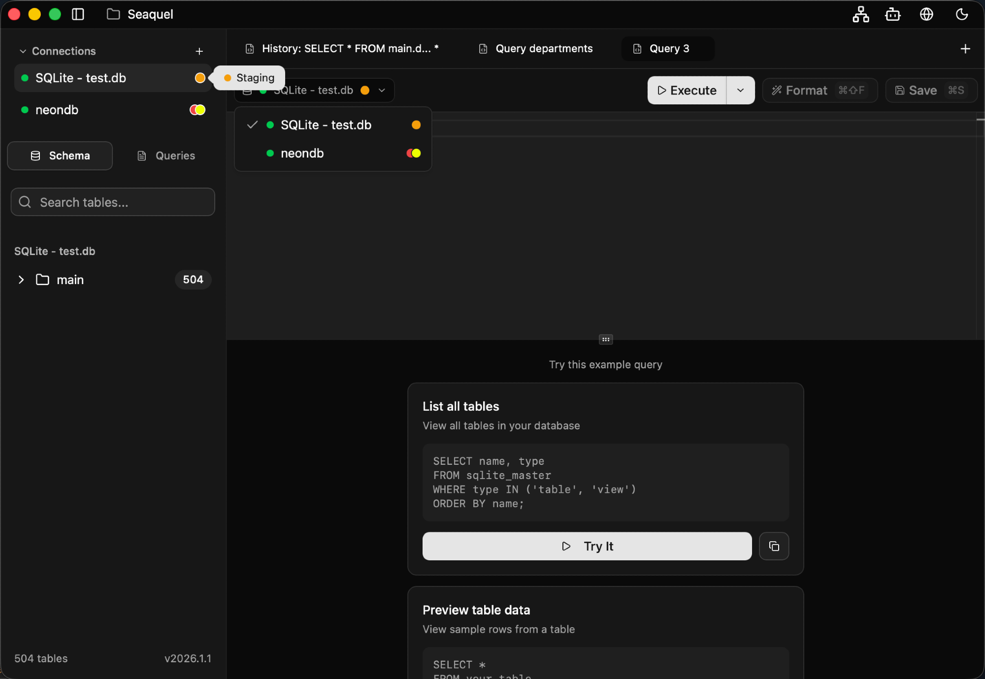The image size is (985, 679).
Task: Click the Execute button
Action: point(687,91)
